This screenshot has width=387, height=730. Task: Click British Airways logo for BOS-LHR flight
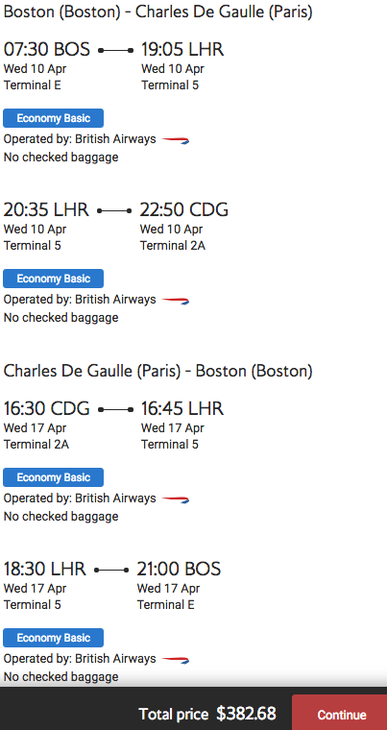[x=176, y=139]
